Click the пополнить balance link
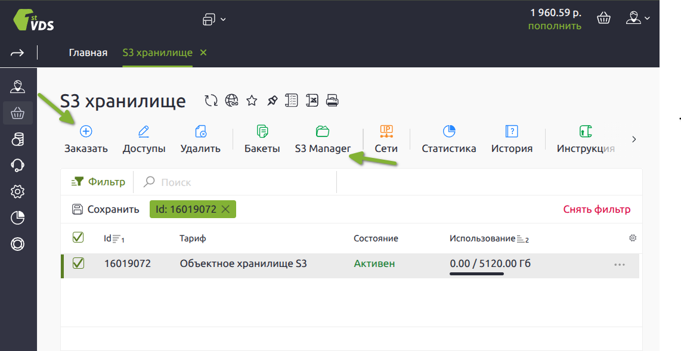681x351 pixels. 554,26
